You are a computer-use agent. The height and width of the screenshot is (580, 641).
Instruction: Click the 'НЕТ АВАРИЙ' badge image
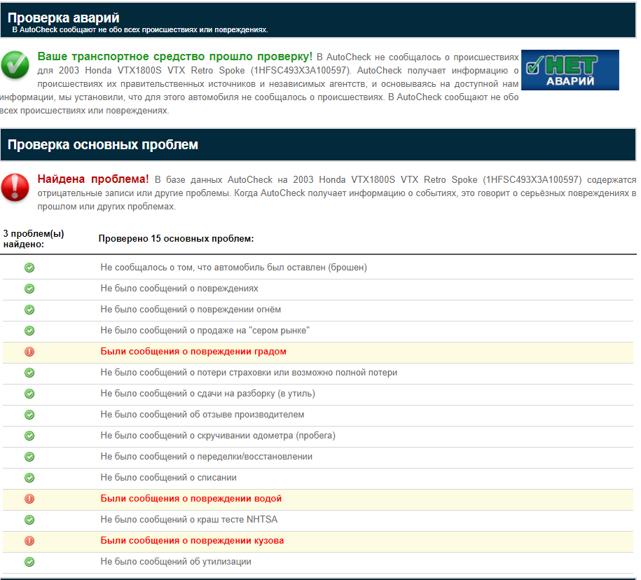[x=570, y=70]
